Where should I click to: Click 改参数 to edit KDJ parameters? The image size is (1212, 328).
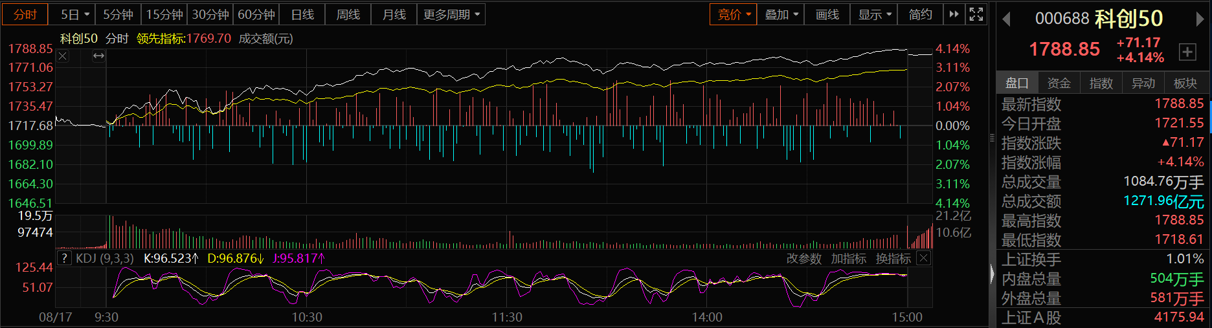[804, 259]
